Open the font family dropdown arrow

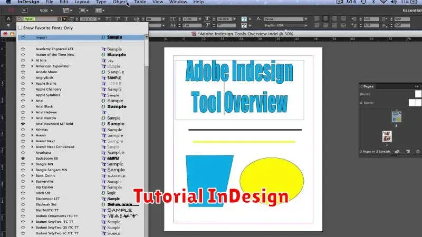[x=64, y=19]
